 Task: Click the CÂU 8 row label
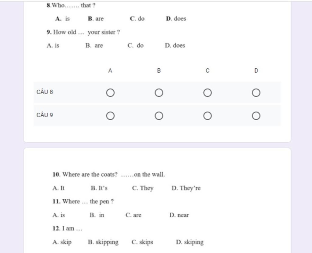click(45, 92)
